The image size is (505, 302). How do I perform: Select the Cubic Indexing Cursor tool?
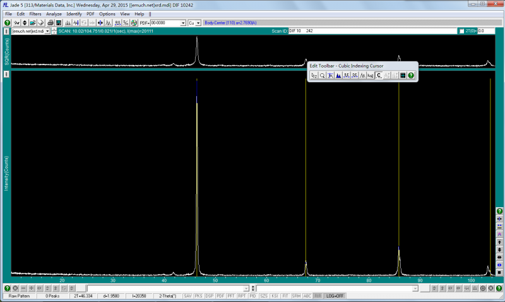tap(379, 75)
